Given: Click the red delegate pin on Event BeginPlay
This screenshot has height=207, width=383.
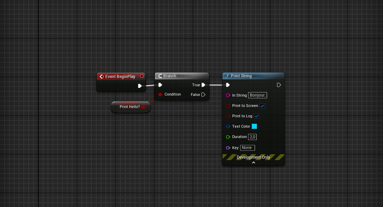Looking at the screenshot, I should click(x=142, y=76).
